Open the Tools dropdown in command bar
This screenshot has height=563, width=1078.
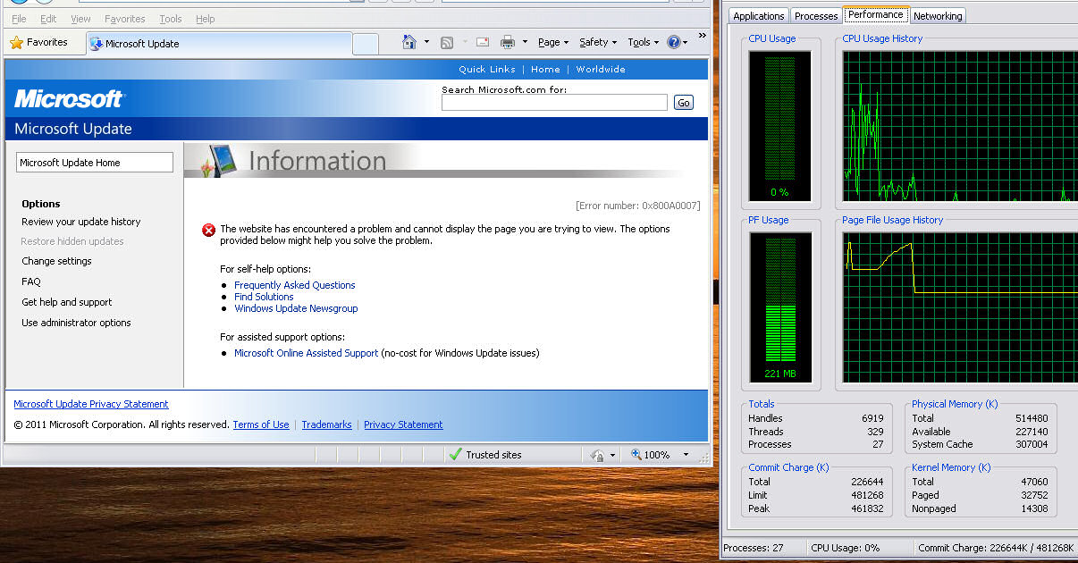pyautogui.click(x=643, y=42)
